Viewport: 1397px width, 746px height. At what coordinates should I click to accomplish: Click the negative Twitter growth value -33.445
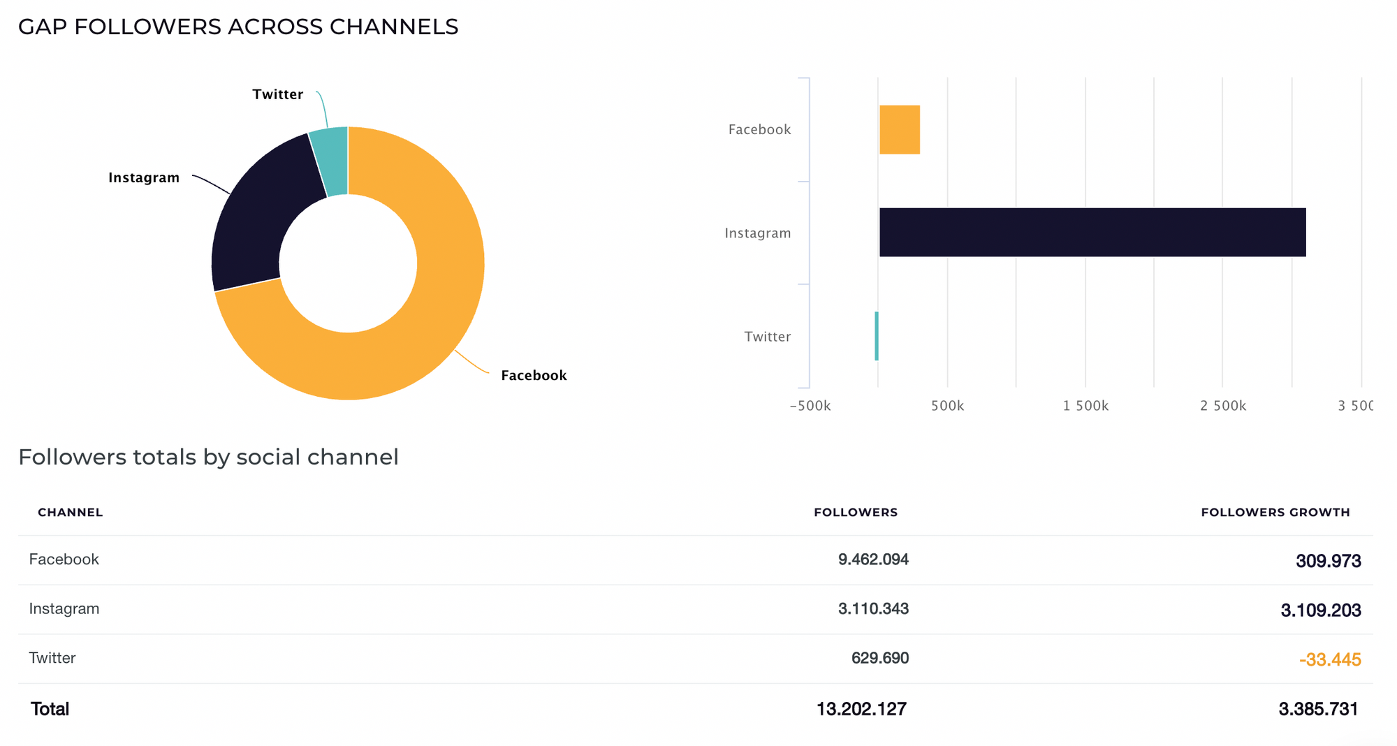pyautogui.click(x=1330, y=659)
